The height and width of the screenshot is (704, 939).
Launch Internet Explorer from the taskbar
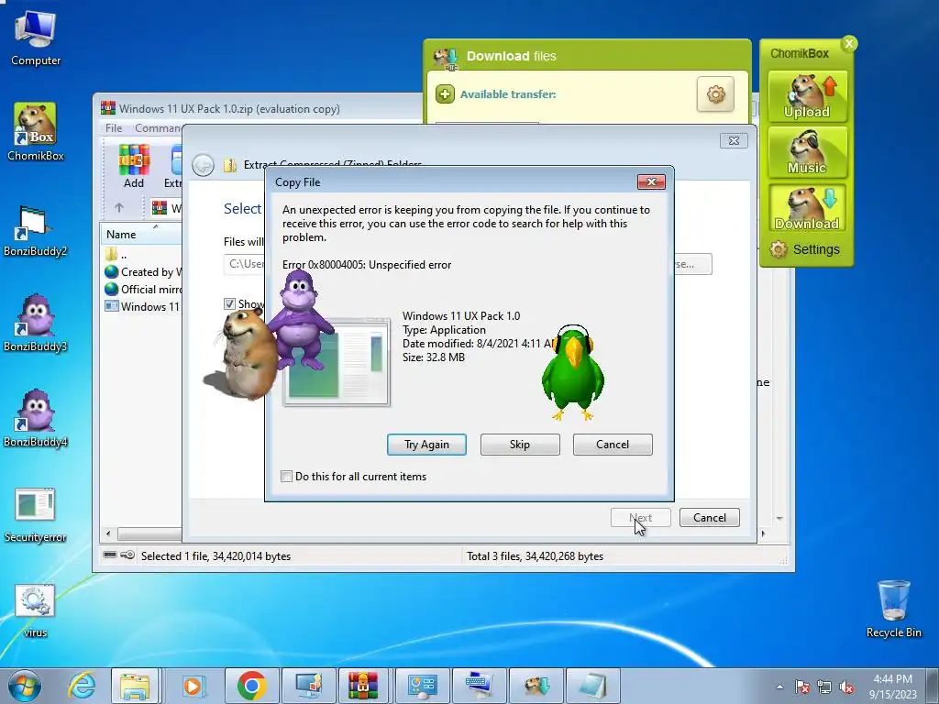point(82,686)
